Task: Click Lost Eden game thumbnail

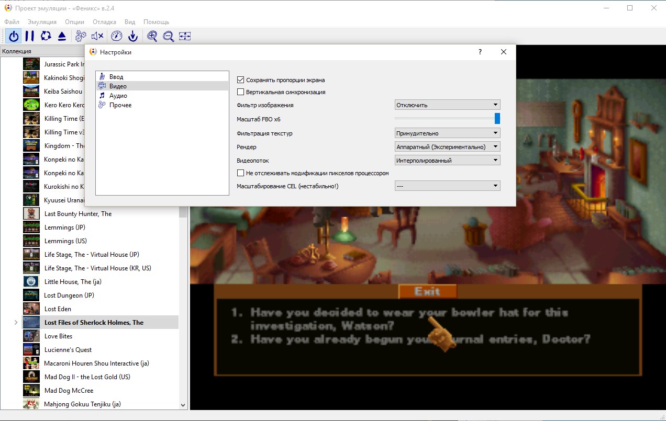Action: pos(31,309)
